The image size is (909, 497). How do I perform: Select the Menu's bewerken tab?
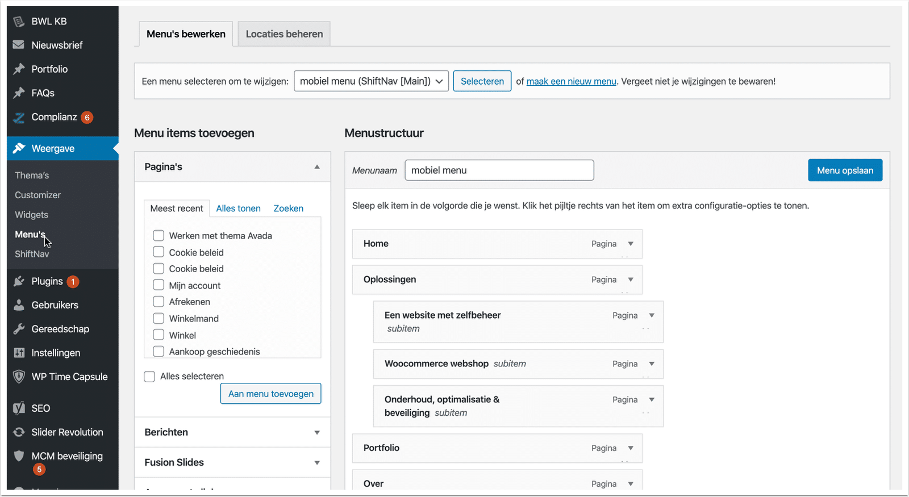186,34
